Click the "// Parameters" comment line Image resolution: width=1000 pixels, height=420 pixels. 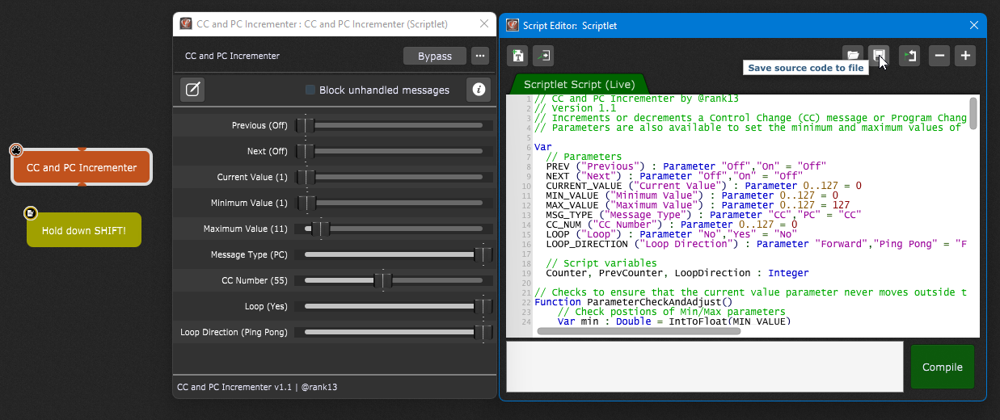584,157
